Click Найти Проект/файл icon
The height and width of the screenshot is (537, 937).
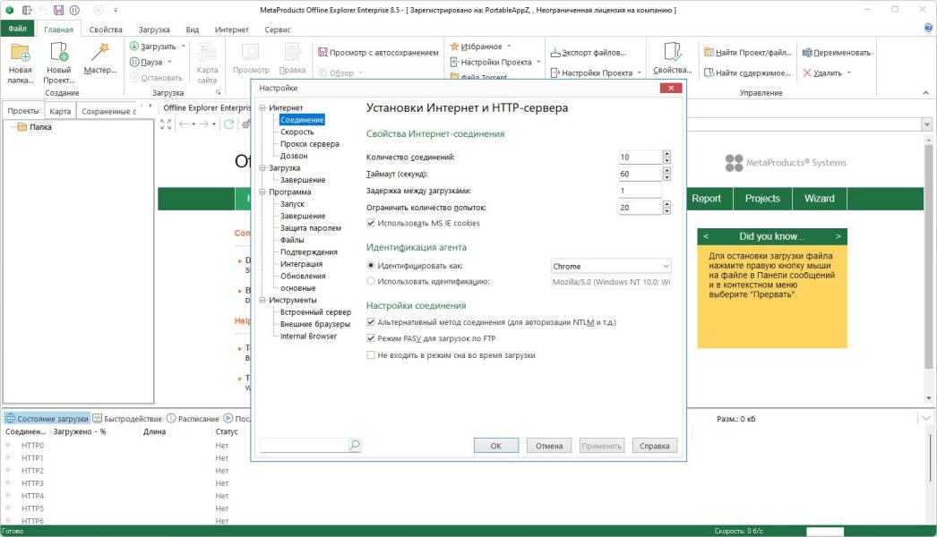coord(709,53)
